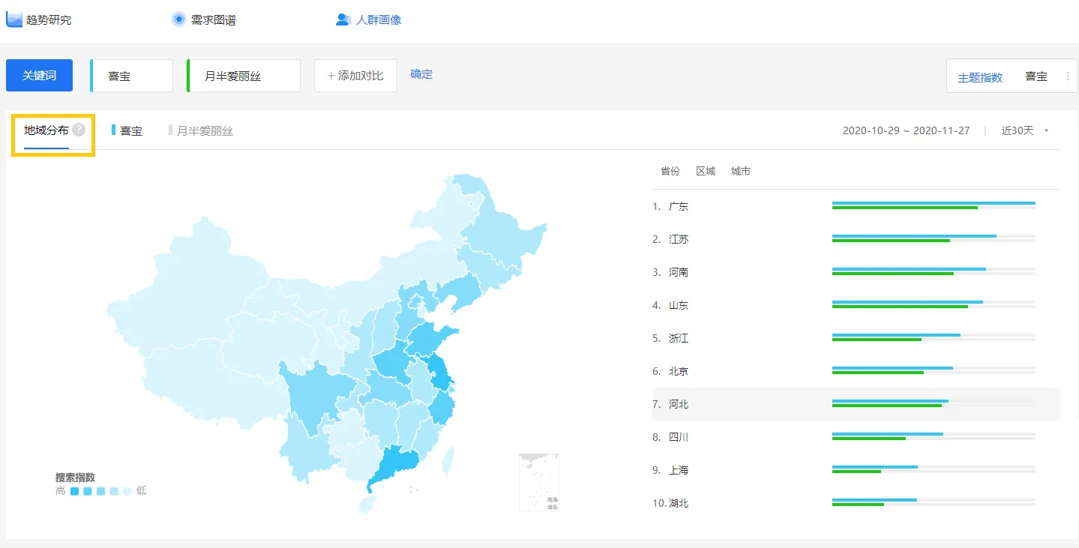Toggle 月半爱丽丝 legend visibility
Viewport: 1079px width, 548px height.
(x=200, y=130)
